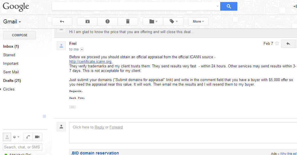Start a video call with the camera icon

pos(37,137)
